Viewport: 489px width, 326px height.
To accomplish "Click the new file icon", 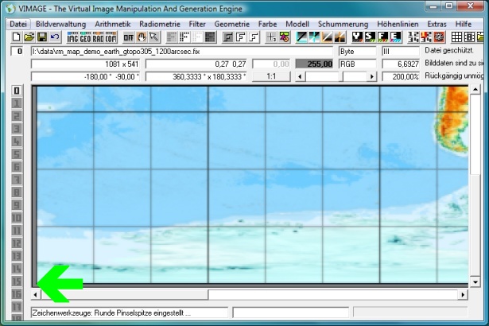I will point(16,37).
